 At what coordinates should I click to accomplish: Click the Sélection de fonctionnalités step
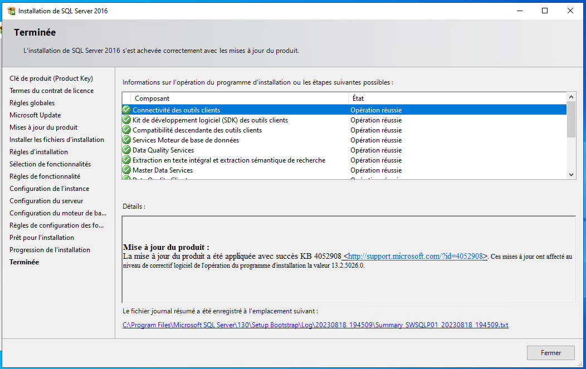(x=50, y=164)
